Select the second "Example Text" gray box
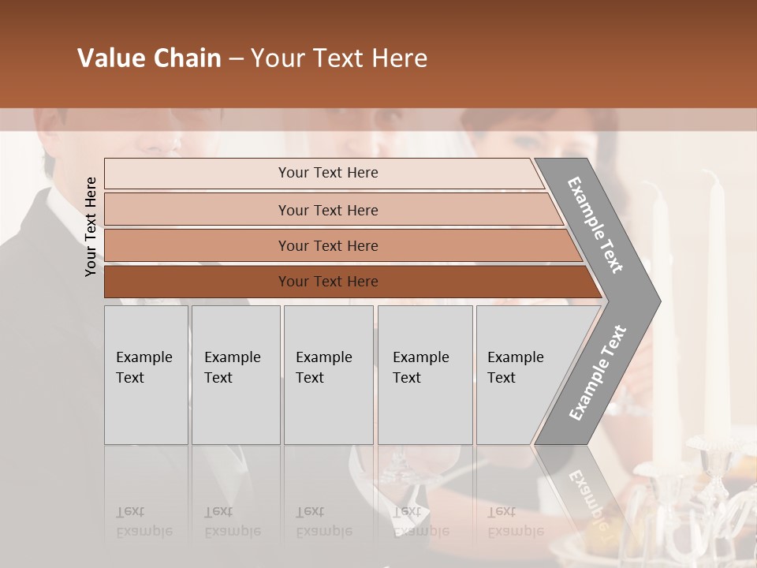The width and height of the screenshot is (757, 568). click(235, 375)
